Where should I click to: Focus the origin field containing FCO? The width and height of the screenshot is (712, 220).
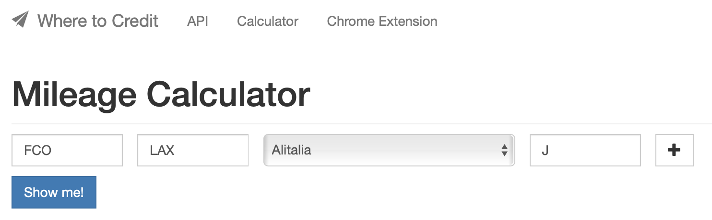coord(67,150)
